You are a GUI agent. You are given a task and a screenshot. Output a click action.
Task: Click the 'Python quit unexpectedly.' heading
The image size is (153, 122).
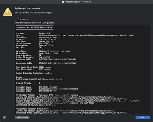point(28,8)
